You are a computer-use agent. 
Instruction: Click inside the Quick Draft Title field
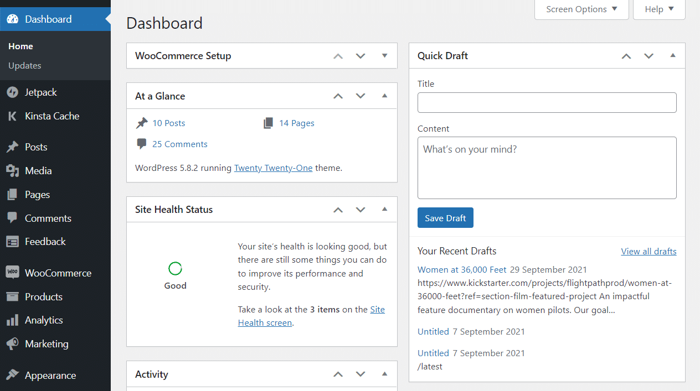(547, 102)
